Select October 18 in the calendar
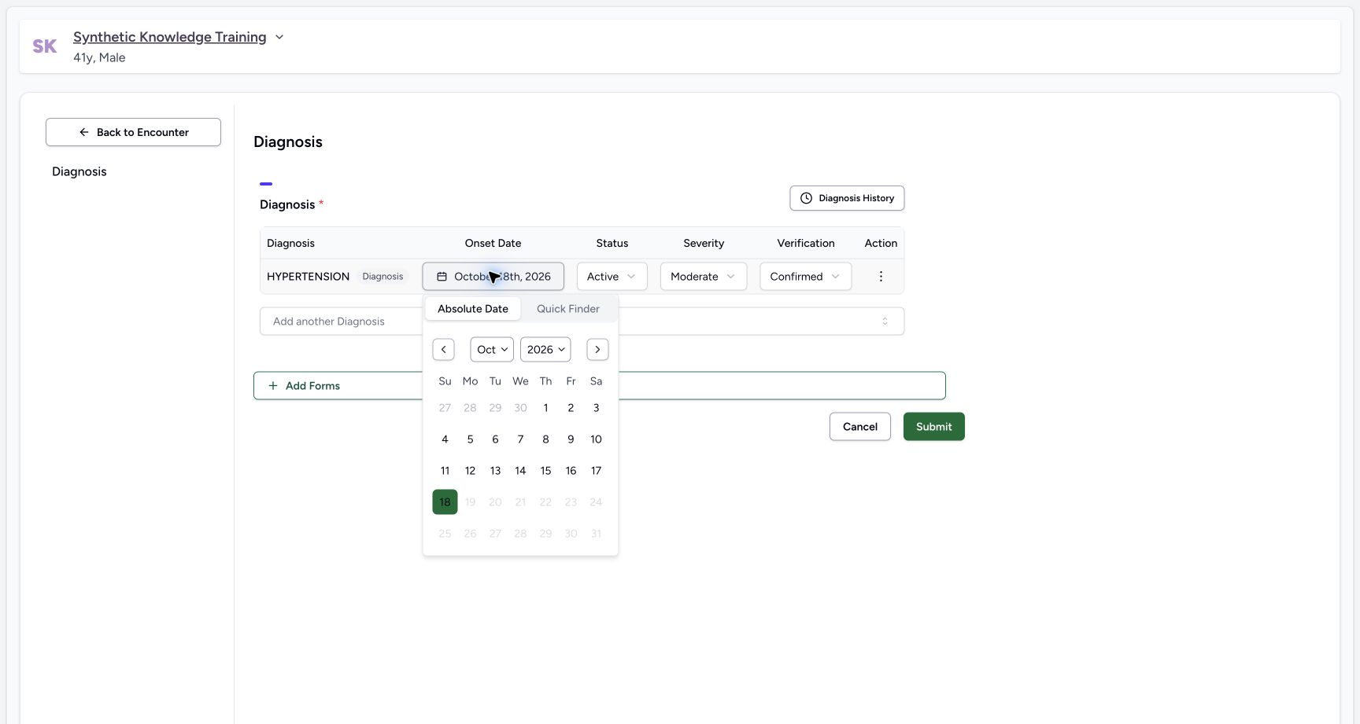This screenshot has width=1360, height=724. (x=445, y=502)
